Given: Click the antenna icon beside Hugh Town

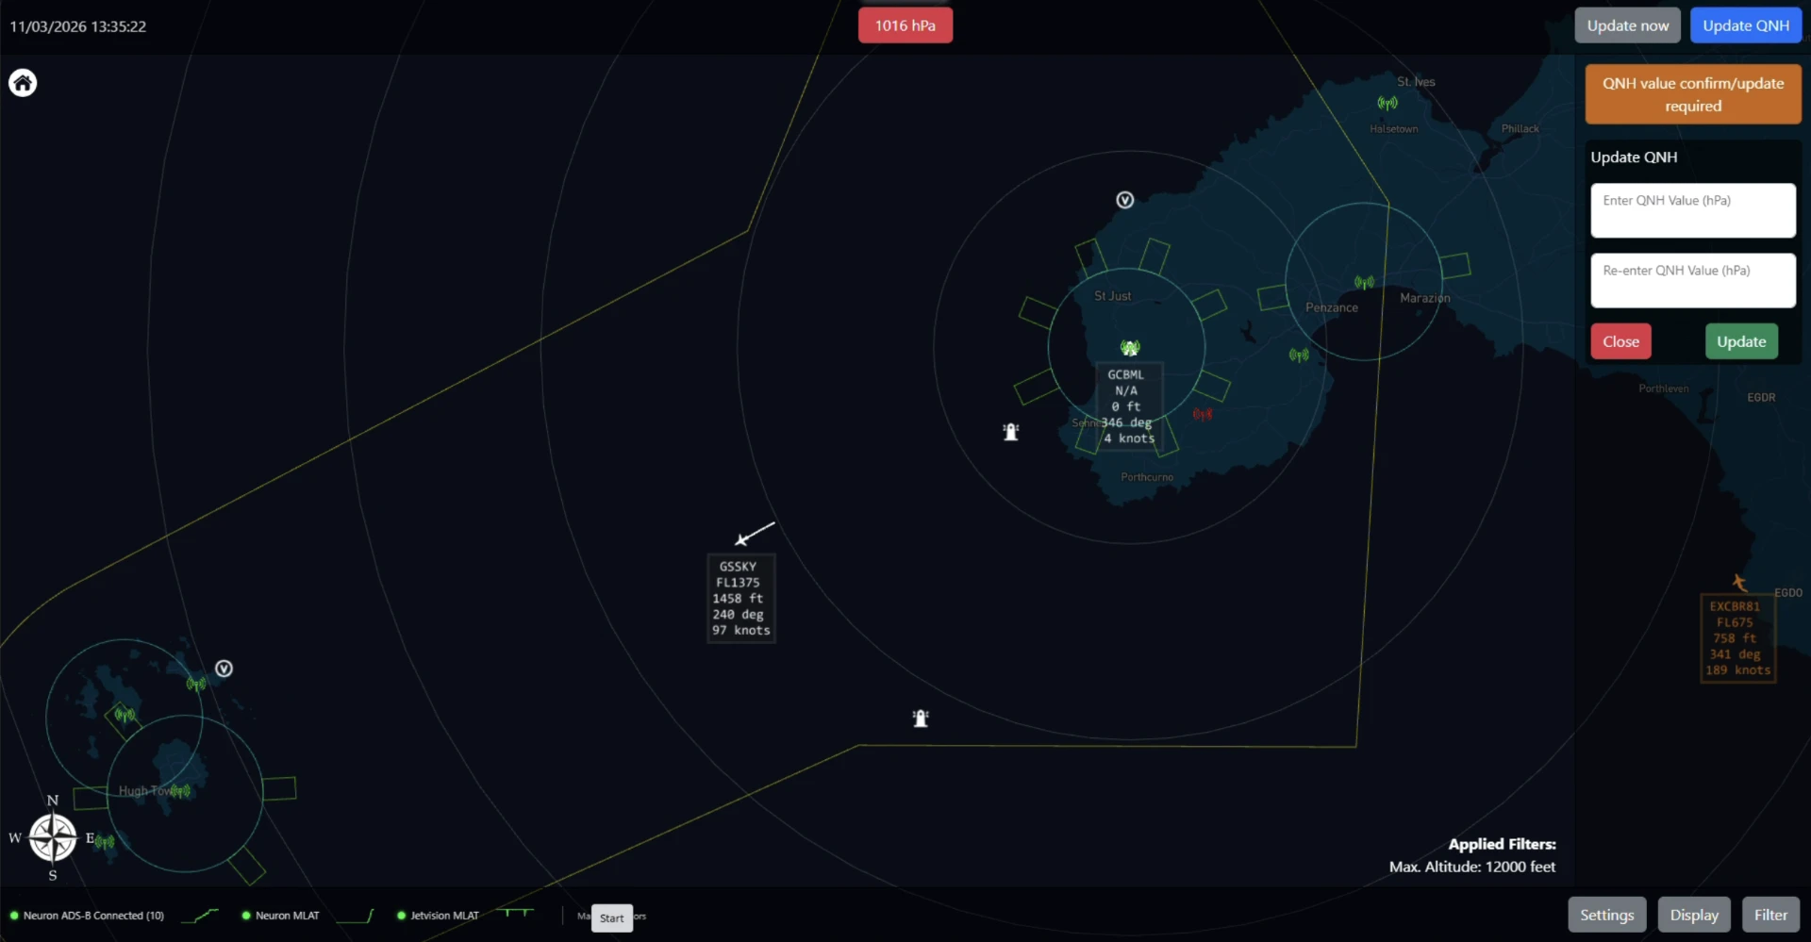Looking at the screenshot, I should coord(180,791).
